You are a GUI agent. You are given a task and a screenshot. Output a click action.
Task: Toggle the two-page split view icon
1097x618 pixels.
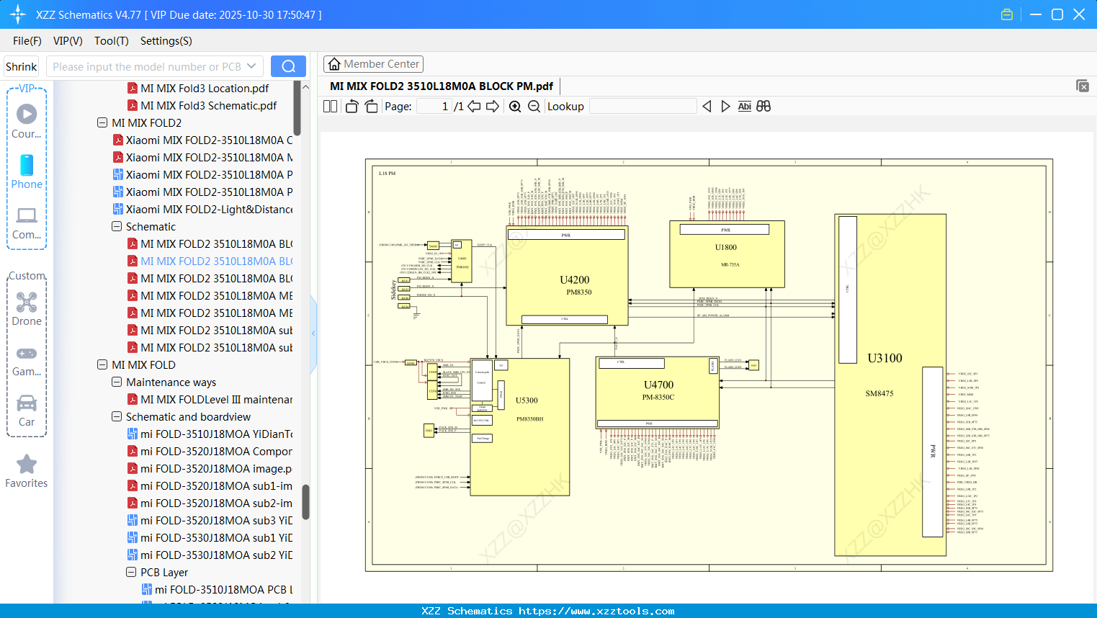coord(331,107)
